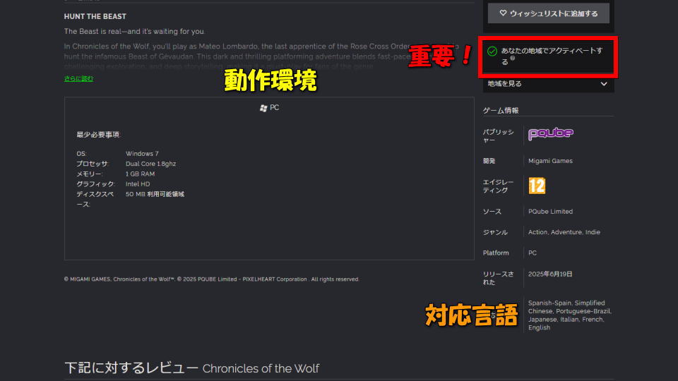This screenshot has height=381, width=678.
Task: Click the age rating 12 badge
Action: click(537, 186)
